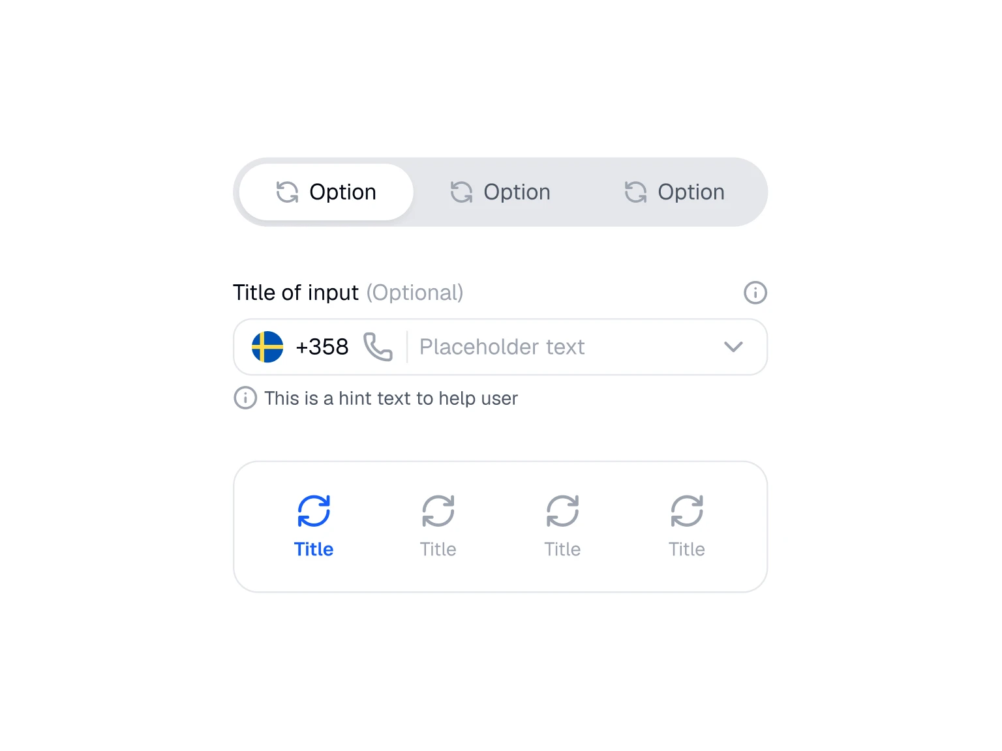Screen dimensions: 1002x751
Task: Click the blue refresh icon above Title
Action: [314, 512]
